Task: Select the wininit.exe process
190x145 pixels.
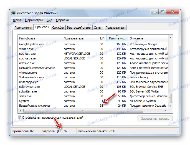Action: coord(93,49)
